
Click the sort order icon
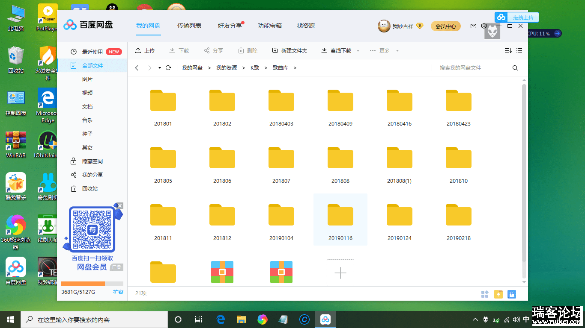point(508,50)
